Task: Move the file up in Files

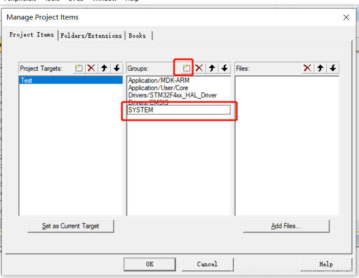Action: point(320,68)
